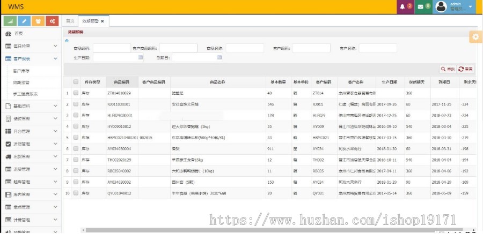Expand the 每日检查 menu chevron

55,46
